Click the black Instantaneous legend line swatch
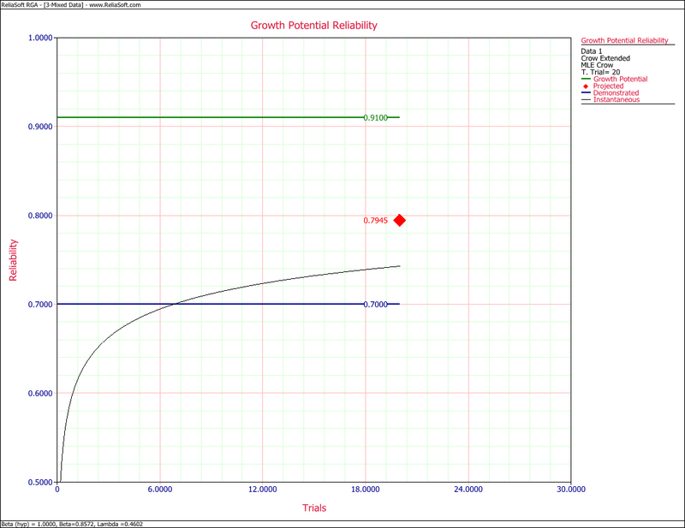Image resolution: width=685 pixels, height=528 pixels. pos(585,100)
